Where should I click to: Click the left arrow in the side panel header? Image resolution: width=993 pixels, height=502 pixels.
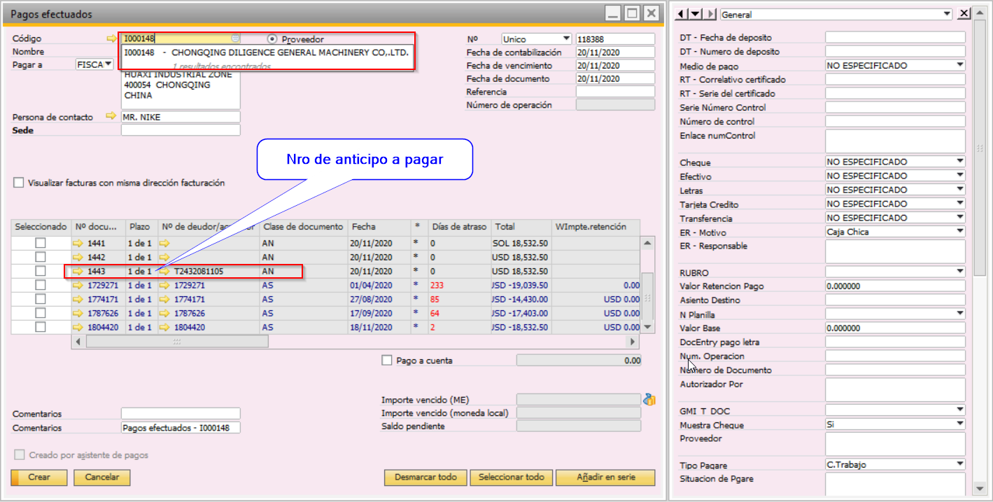point(682,14)
